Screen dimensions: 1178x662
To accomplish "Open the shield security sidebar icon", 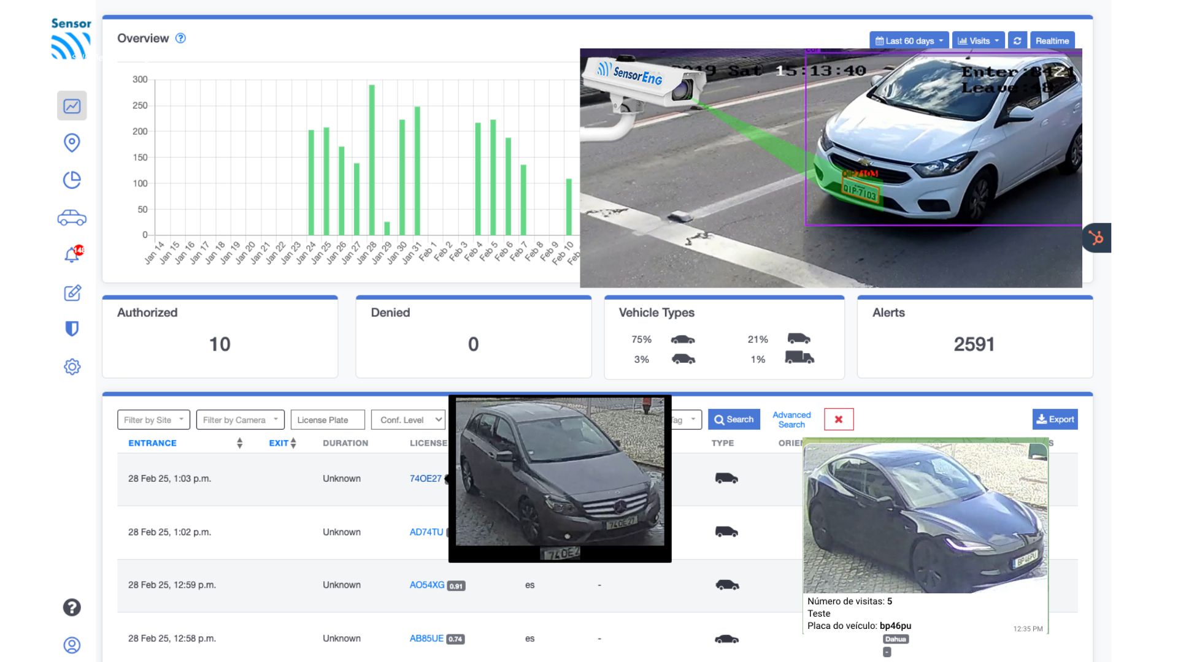I will click(72, 329).
